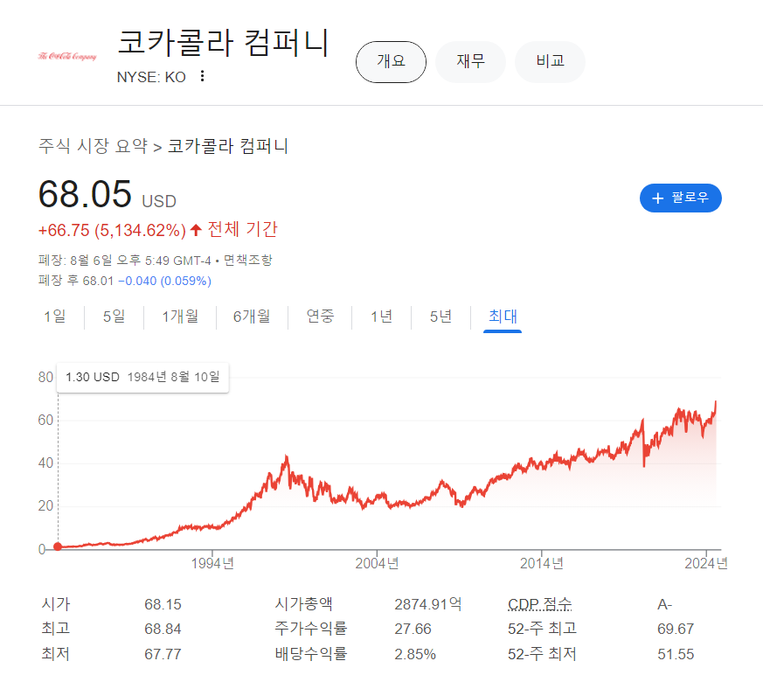This screenshot has width=763, height=675.
Task: Switch to the 재무 tab
Action: (x=470, y=62)
